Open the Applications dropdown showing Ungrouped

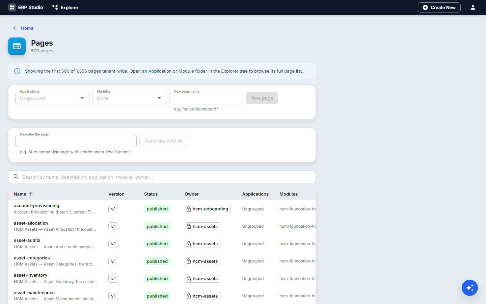point(52,98)
